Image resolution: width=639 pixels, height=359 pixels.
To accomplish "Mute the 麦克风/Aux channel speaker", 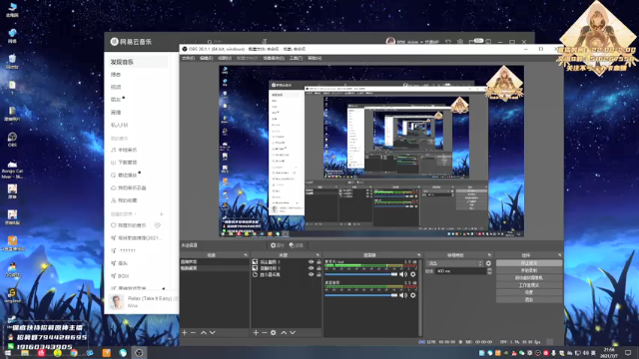I will point(403,274).
